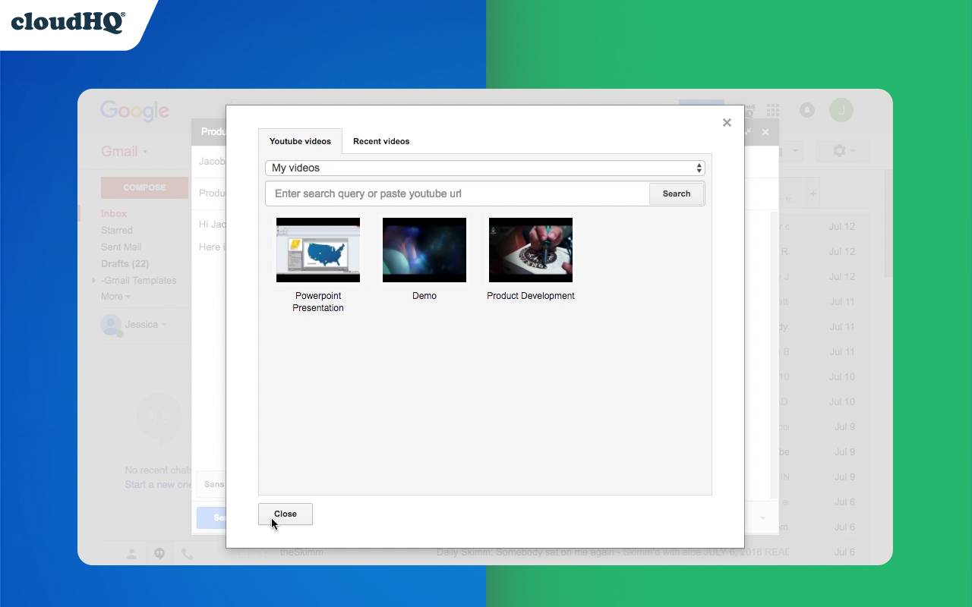Click the COMPOSE button
Viewport: 972px width, 607px height.
[144, 187]
